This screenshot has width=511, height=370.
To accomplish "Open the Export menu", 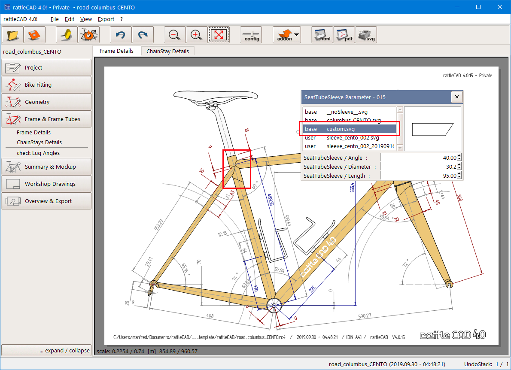I will [x=106, y=19].
